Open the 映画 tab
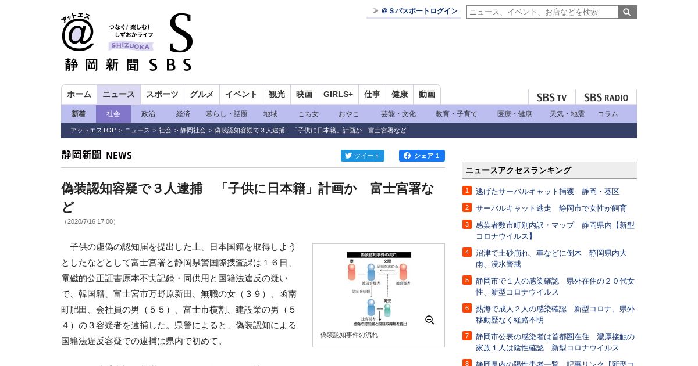 click(x=304, y=94)
